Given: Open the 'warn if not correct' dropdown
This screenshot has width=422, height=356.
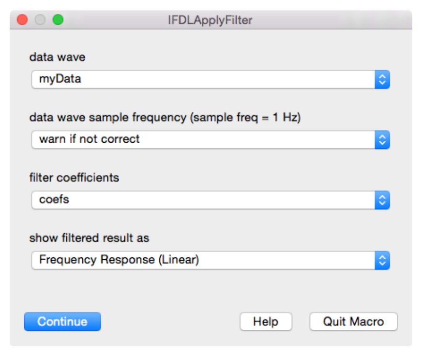Looking at the screenshot, I should coord(203,140).
